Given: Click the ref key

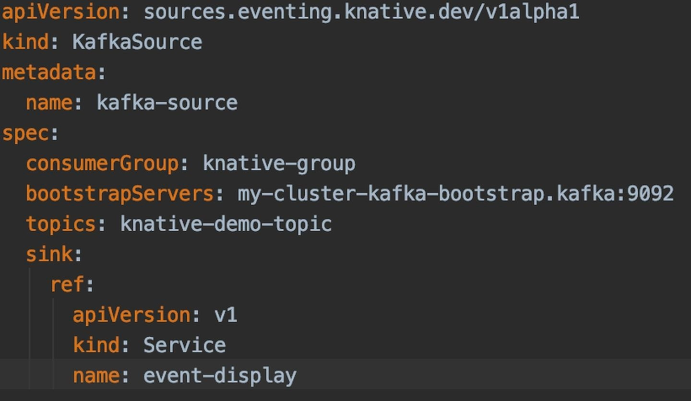Looking at the screenshot, I should coord(67,285).
